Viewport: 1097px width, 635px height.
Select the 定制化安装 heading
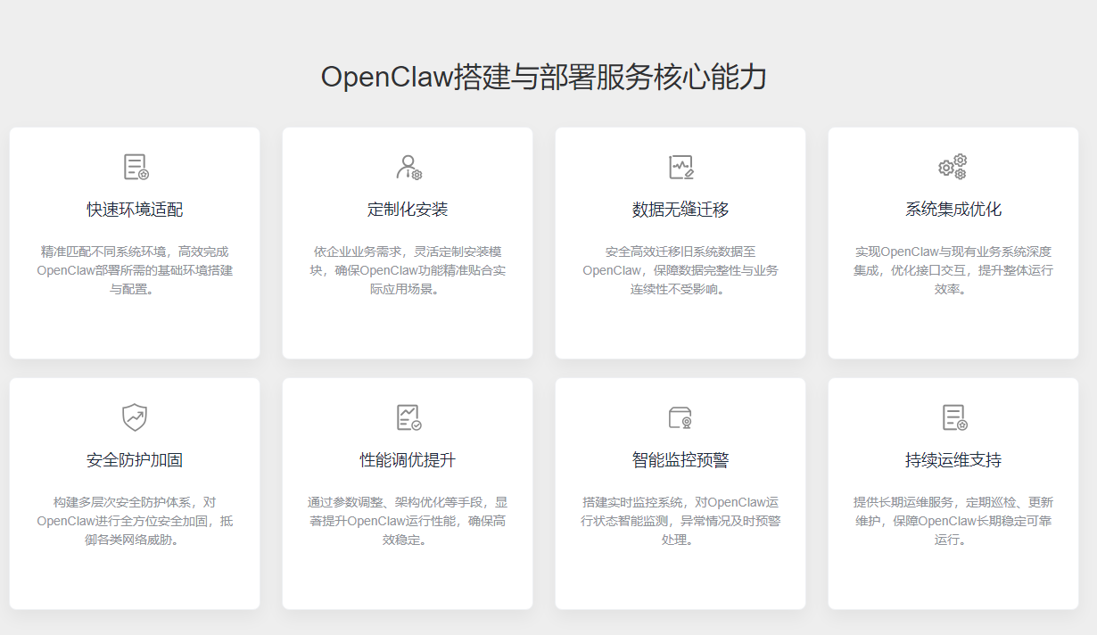408,210
